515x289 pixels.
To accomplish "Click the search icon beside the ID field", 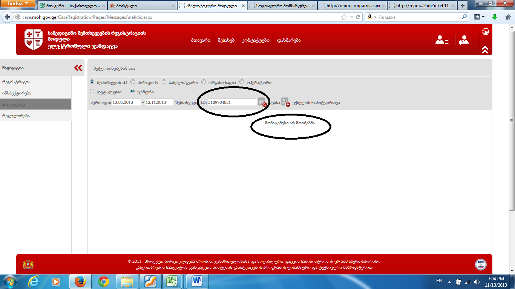I will [x=262, y=102].
